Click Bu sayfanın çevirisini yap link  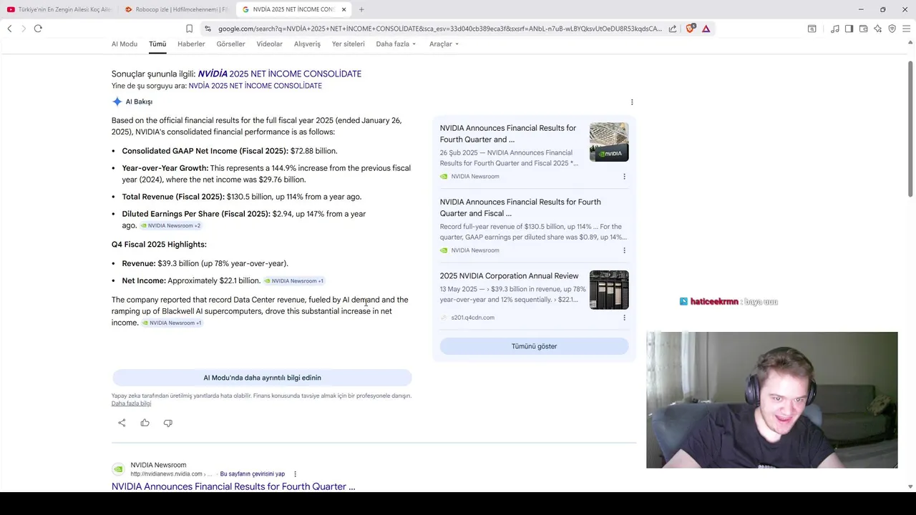[x=252, y=474]
